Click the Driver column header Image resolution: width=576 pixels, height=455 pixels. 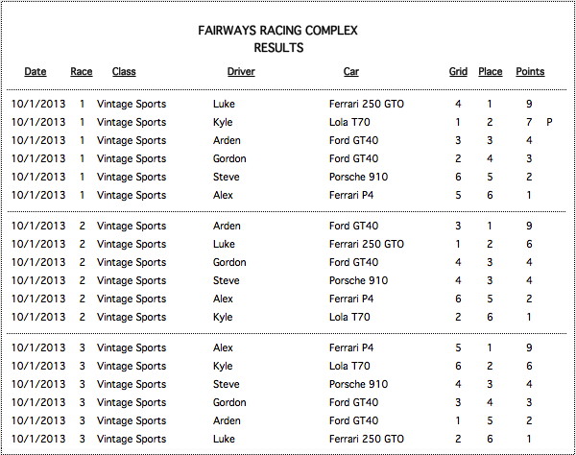point(241,72)
